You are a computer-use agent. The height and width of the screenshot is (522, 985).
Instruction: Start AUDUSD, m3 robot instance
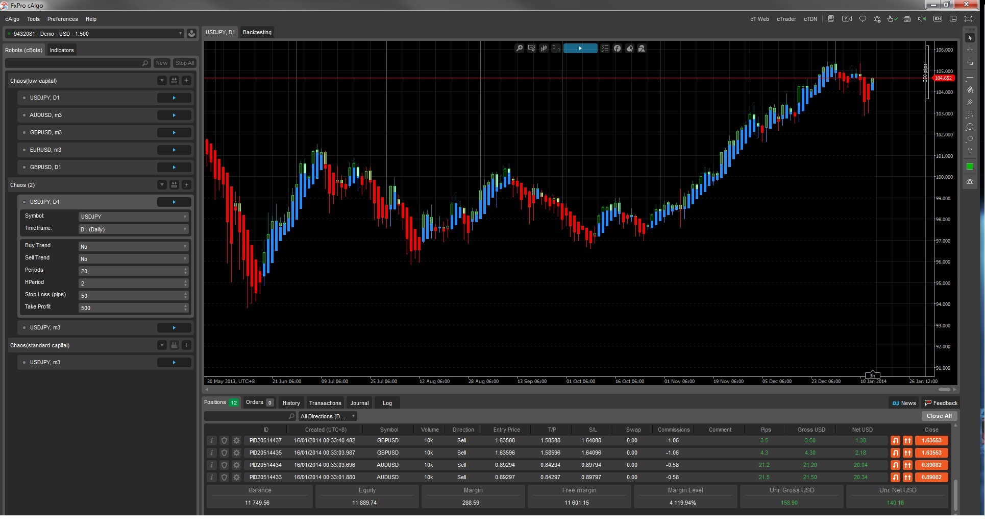[x=174, y=115]
